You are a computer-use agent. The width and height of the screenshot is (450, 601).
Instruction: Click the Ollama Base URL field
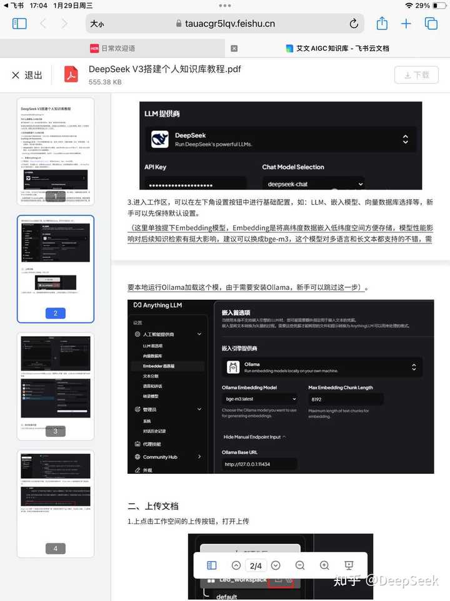pyautogui.click(x=259, y=464)
